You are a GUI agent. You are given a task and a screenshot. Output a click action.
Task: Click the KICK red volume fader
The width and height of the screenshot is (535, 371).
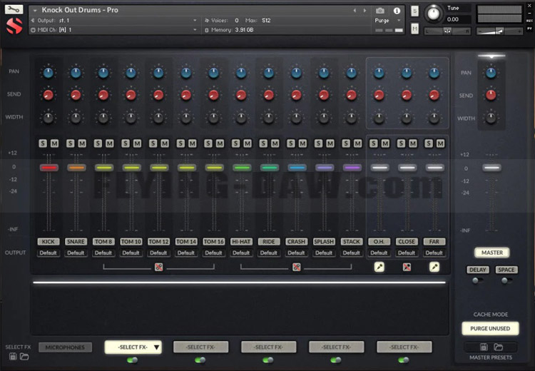(49, 168)
